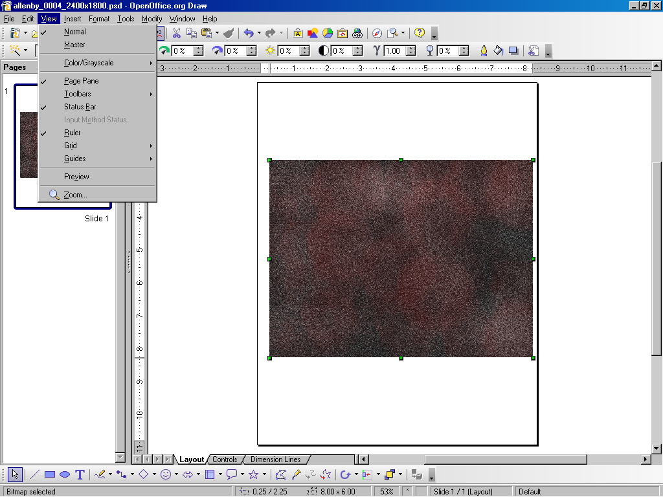Open the Zoom... dialog from View menu

click(x=75, y=195)
